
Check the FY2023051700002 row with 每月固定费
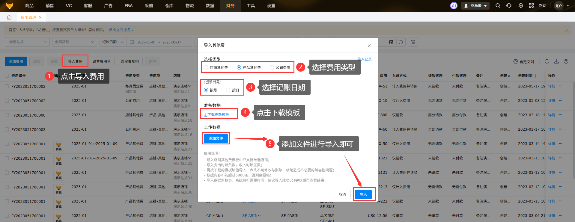7,86
